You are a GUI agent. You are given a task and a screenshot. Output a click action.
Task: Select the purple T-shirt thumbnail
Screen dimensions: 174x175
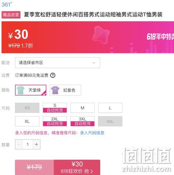[55, 90]
